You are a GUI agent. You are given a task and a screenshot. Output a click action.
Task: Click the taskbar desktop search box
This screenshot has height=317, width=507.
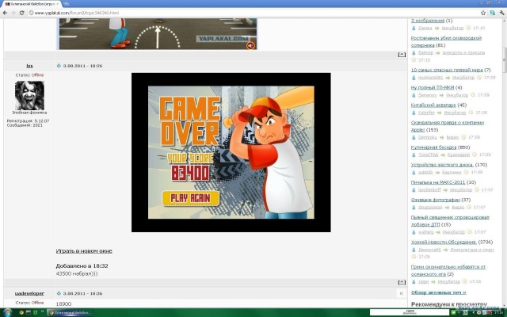[410, 312]
